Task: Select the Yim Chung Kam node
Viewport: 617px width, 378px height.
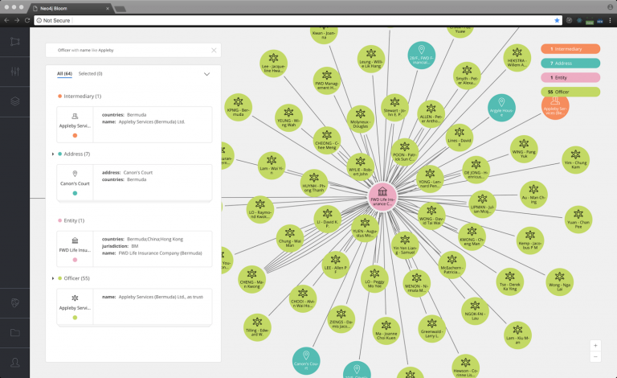Action: point(575,160)
